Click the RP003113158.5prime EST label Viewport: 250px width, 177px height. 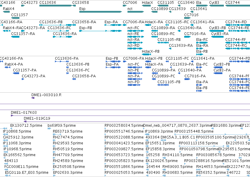pyautogui.click(x=198, y=143)
